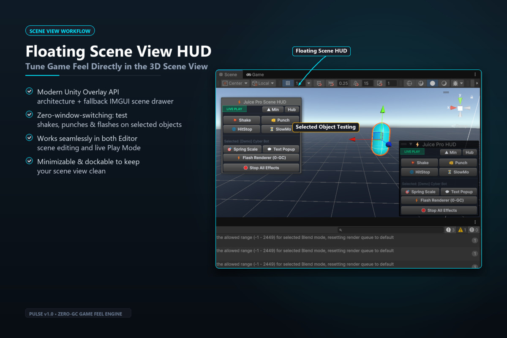Click Text Popup in the Juice Pro Scene HUD

click(x=281, y=149)
